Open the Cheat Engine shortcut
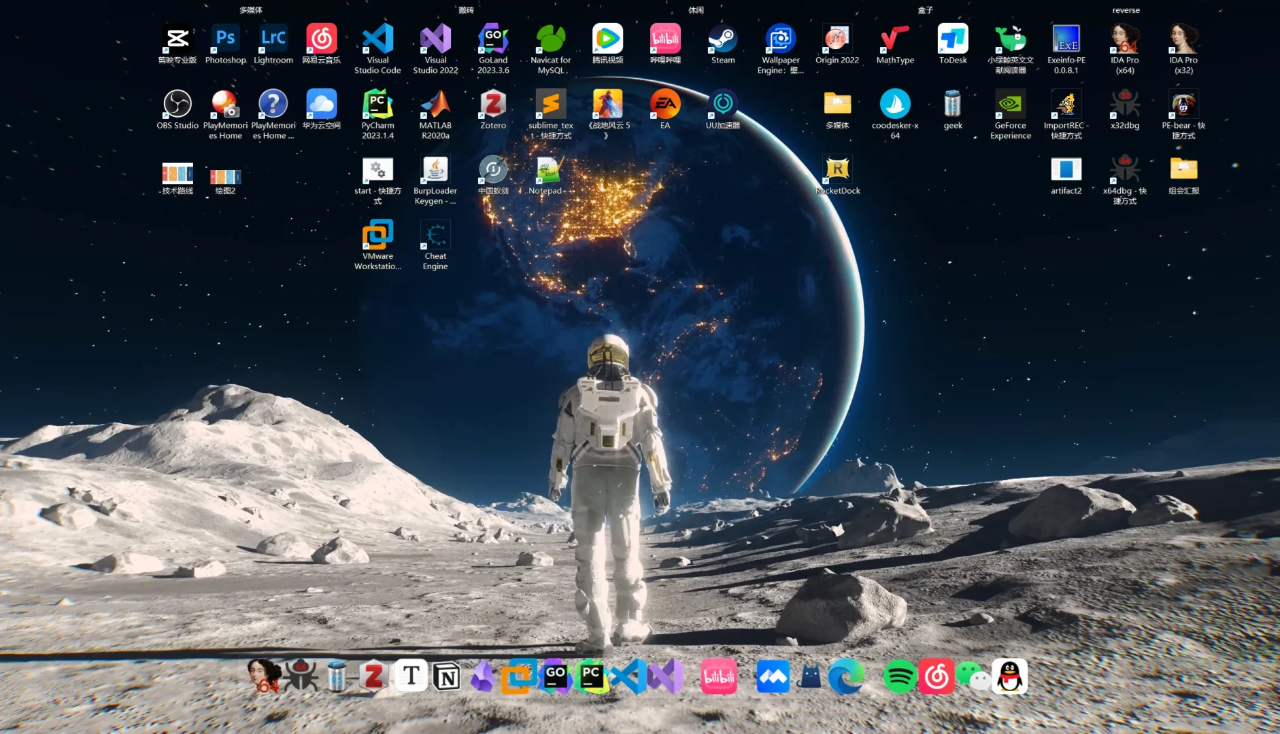1280x734 pixels. [x=435, y=245]
